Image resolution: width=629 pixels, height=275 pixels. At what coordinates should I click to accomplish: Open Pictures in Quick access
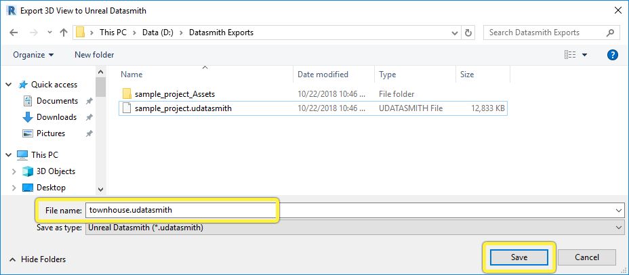51,133
